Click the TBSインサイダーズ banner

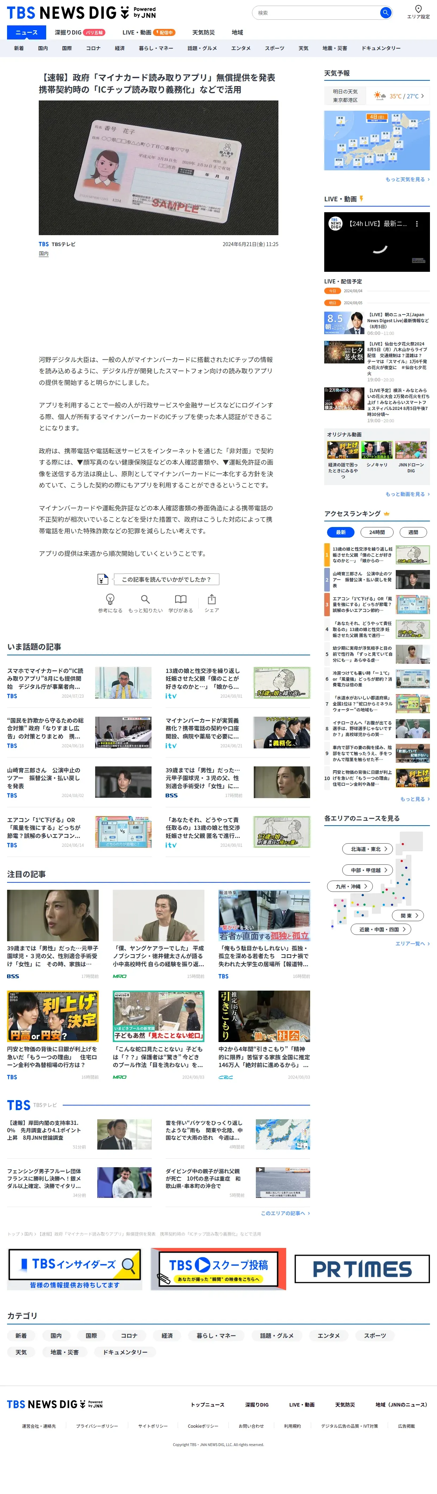75,1269
